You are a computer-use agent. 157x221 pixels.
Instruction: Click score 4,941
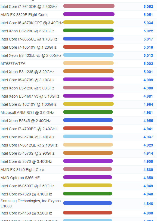click(148, 129)
